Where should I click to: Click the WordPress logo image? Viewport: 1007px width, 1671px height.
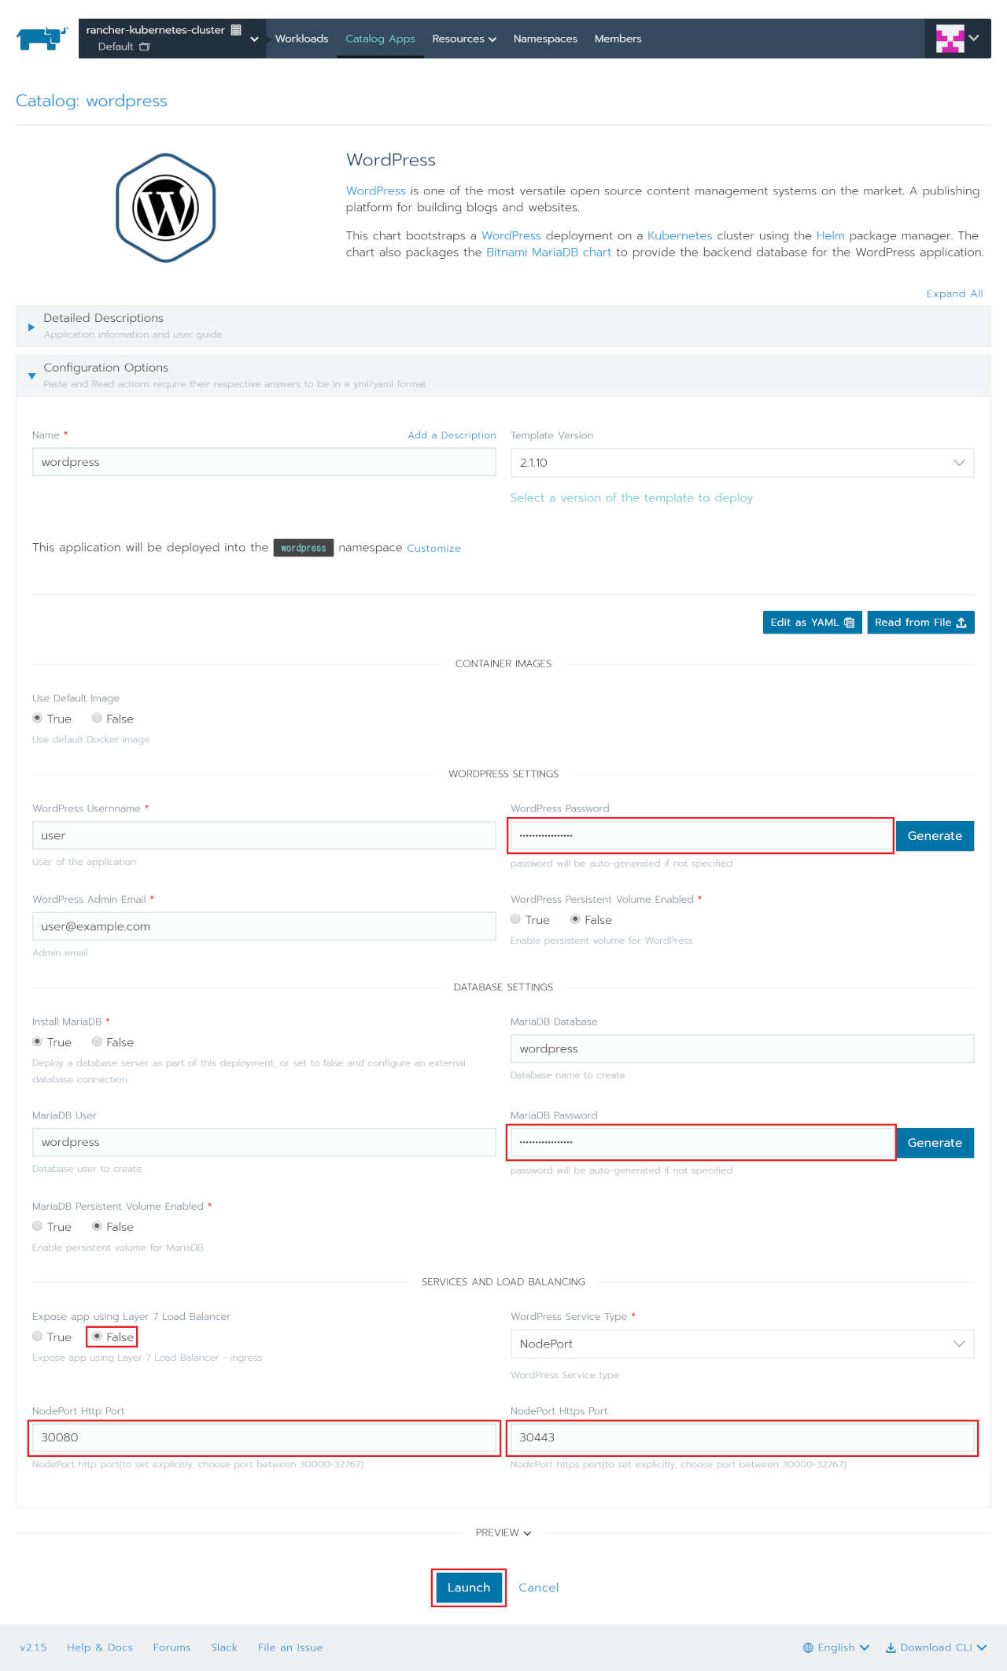tap(166, 208)
